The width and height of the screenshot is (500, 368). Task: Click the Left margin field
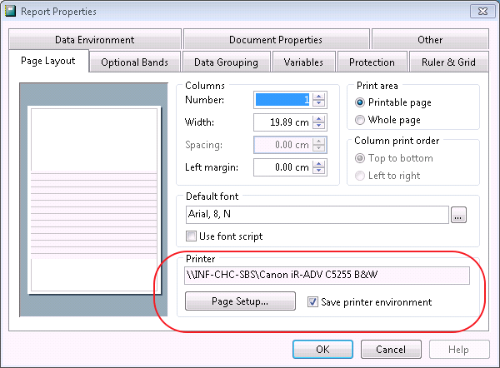(x=282, y=167)
